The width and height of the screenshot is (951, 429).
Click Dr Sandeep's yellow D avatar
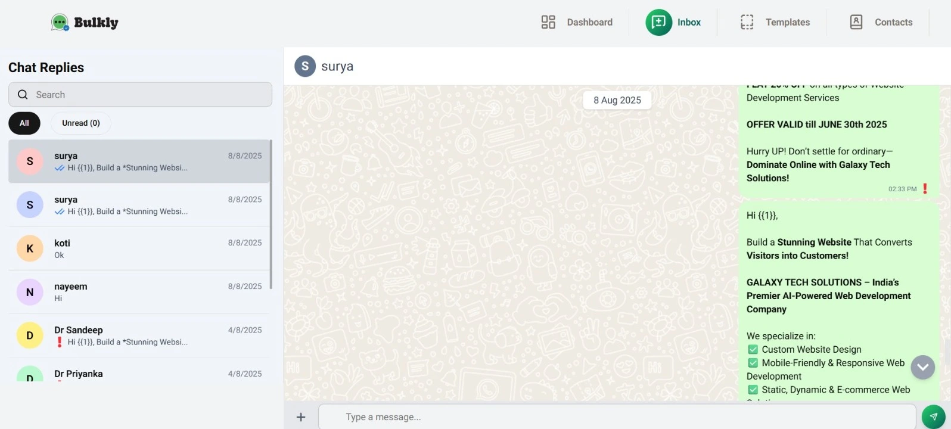tap(30, 335)
